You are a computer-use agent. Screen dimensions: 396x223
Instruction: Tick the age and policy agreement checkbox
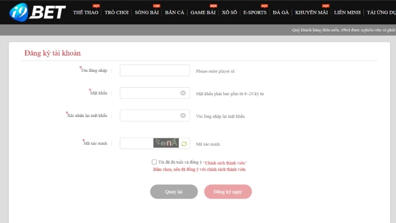154,162
